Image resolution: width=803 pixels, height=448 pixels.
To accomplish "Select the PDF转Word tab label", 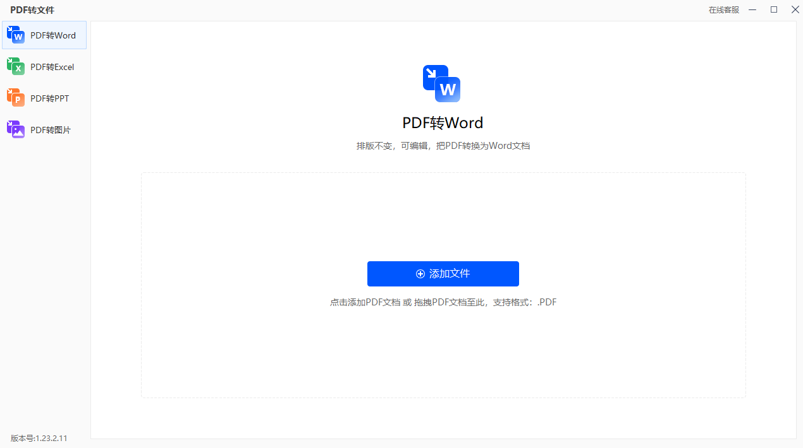I will [53, 35].
